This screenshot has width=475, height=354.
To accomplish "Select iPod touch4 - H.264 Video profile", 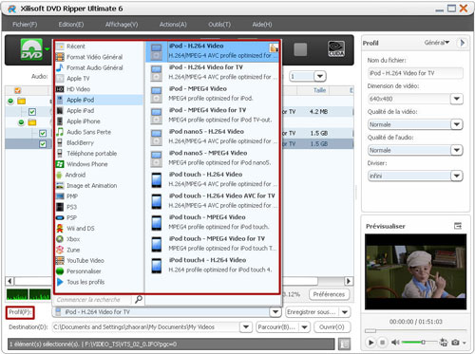I will 212,265.
